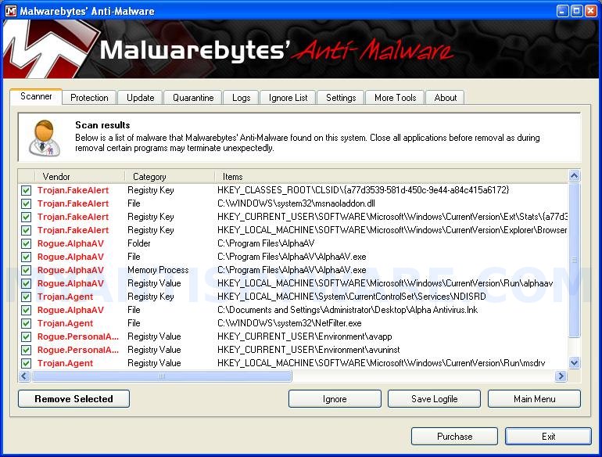The image size is (602, 457).
Task: Click the Ignore button
Action: [x=335, y=399]
